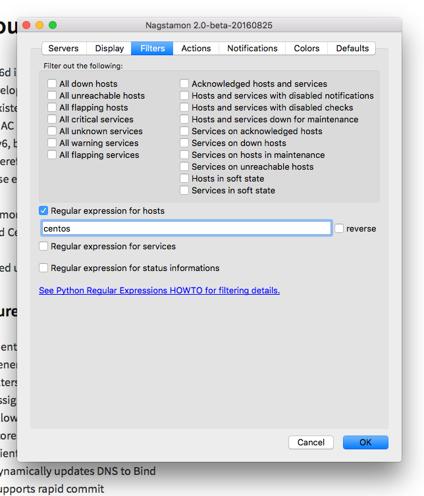
Task: Check Hosts and services down for maintenance
Action: [184, 120]
